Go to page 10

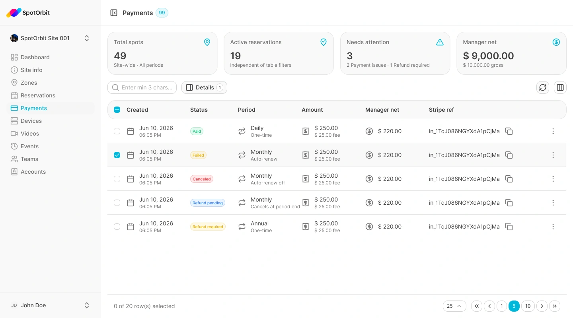528,306
